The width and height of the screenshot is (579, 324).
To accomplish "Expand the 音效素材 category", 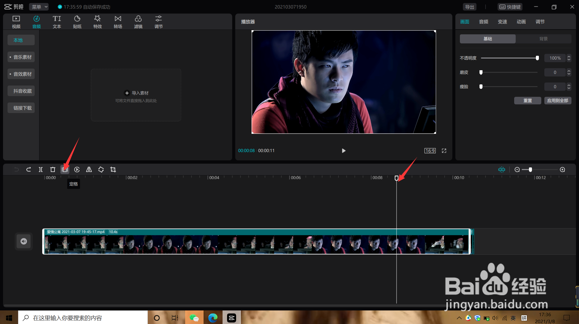I will (21, 74).
